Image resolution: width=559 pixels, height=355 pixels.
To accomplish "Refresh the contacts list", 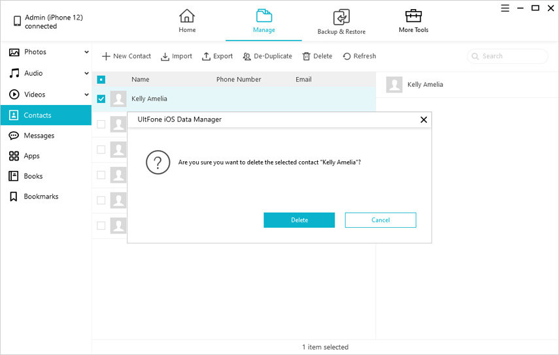I will (x=347, y=57).
